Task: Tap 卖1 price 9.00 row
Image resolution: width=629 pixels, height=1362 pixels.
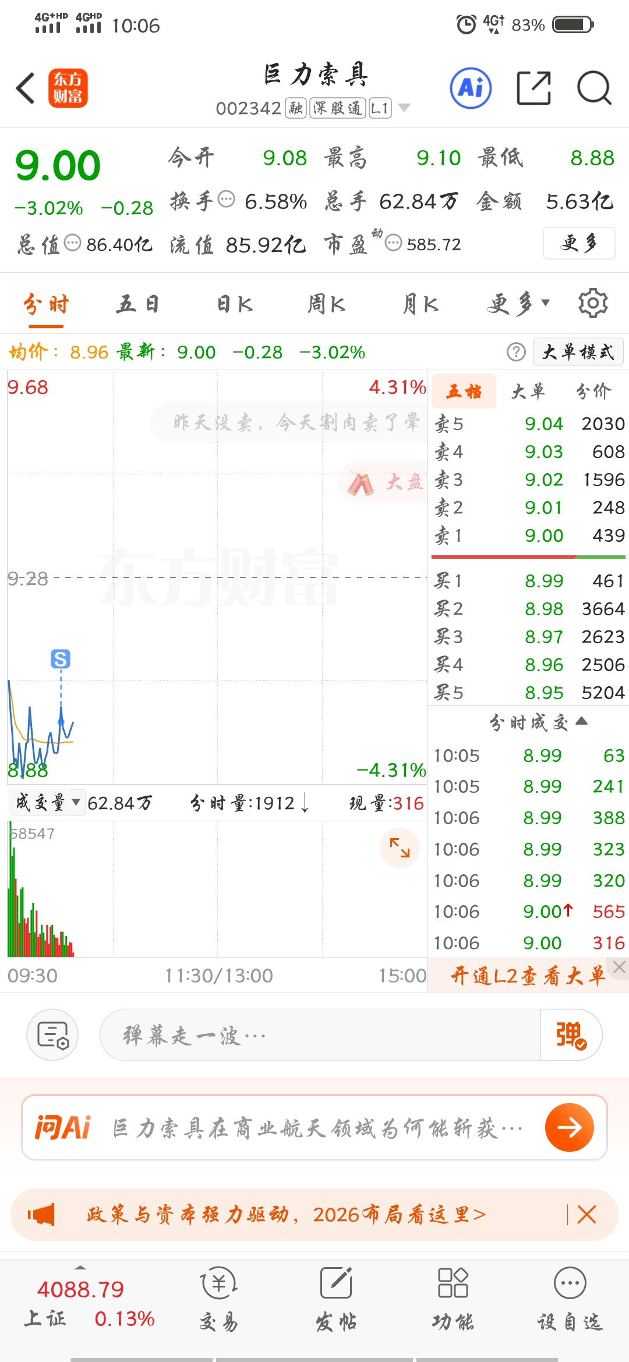Action: coord(529,535)
